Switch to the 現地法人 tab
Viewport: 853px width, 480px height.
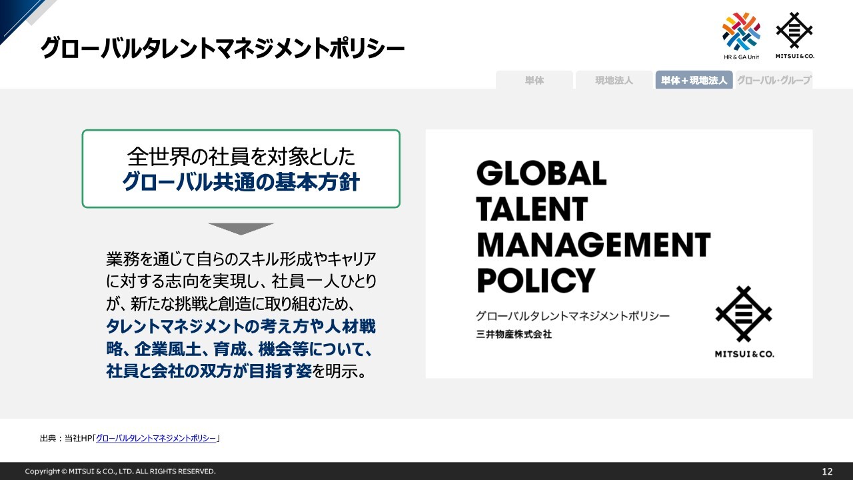click(x=614, y=80)
